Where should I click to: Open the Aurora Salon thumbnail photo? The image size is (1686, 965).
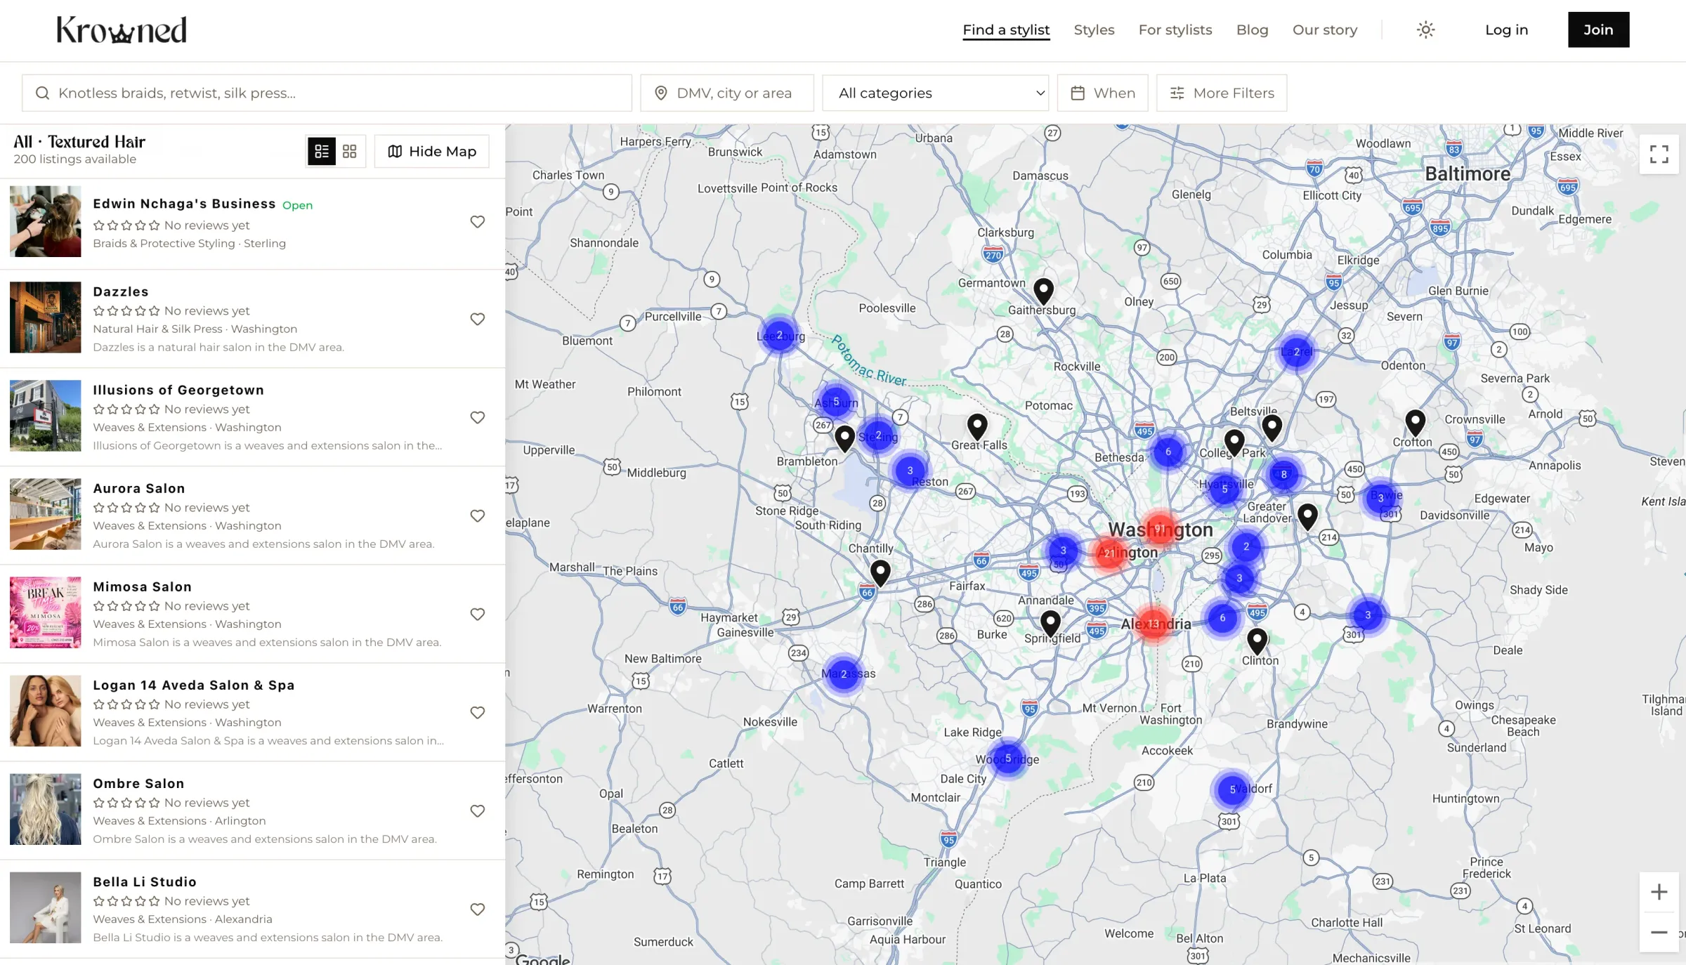(46, 514)
